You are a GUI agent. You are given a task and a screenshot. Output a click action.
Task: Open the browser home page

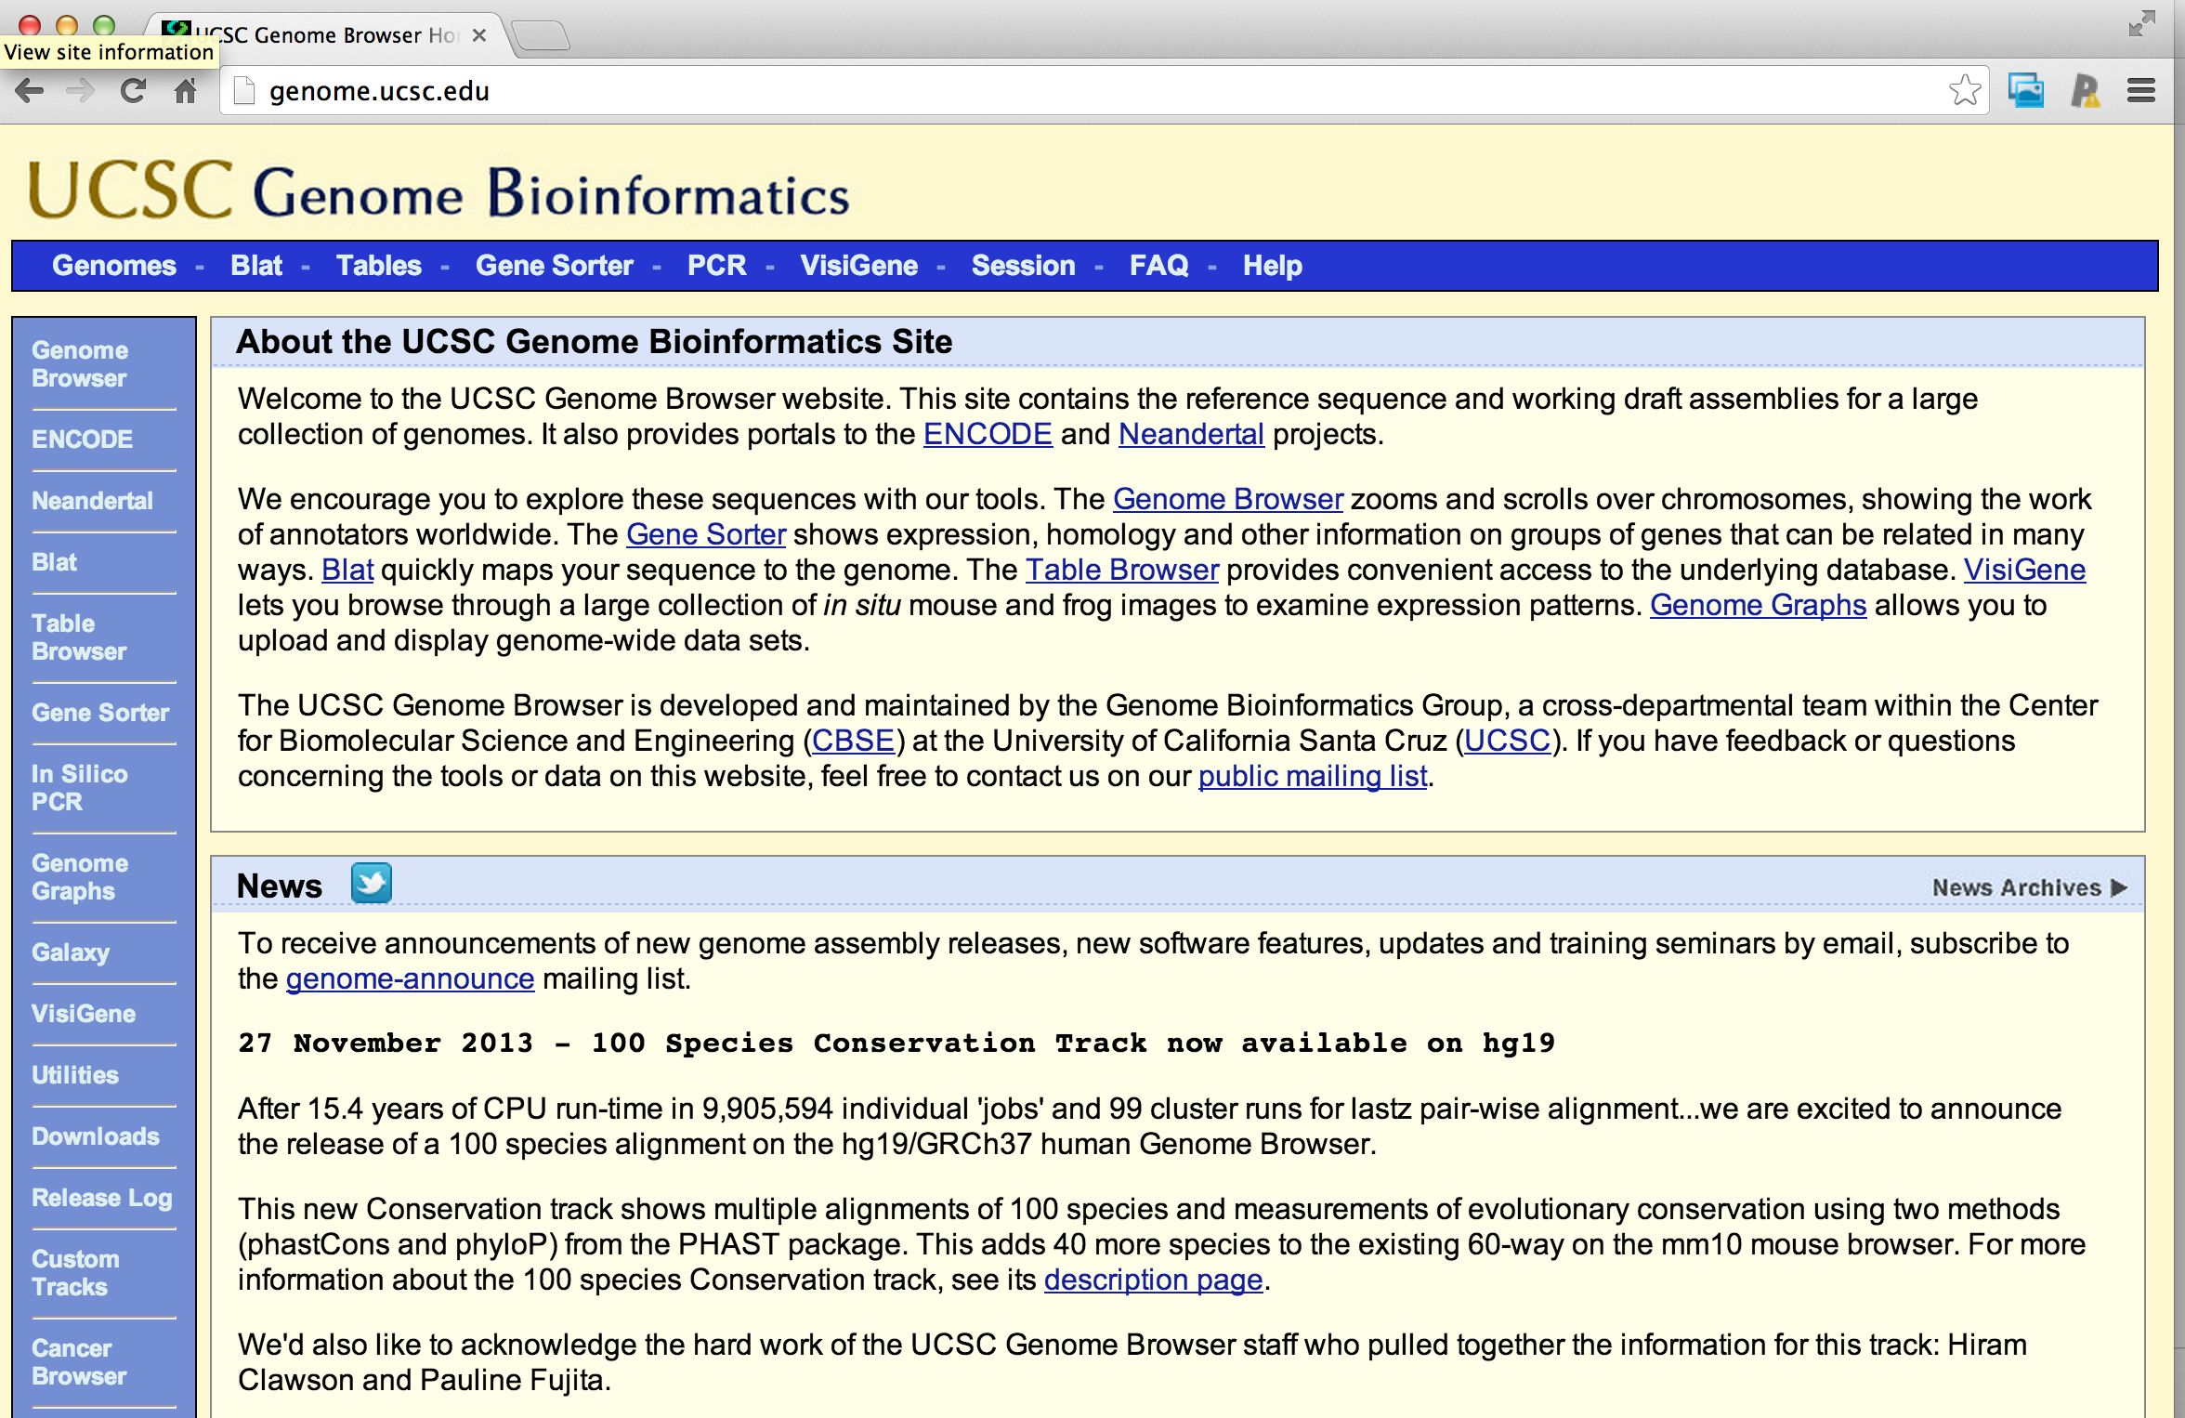click(x=186, y=90)
